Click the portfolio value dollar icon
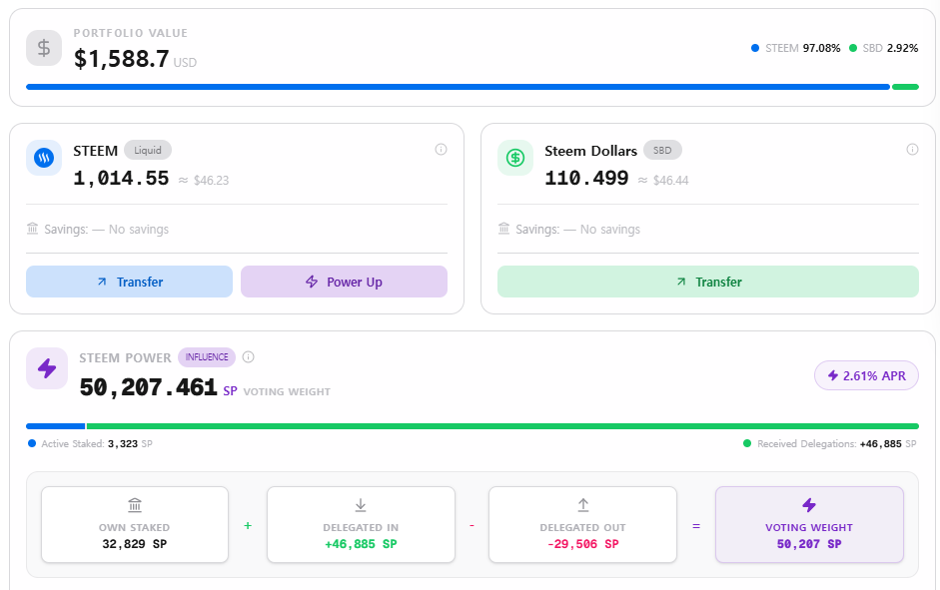Viewport: 940px width, 590px height. point(44,48)
